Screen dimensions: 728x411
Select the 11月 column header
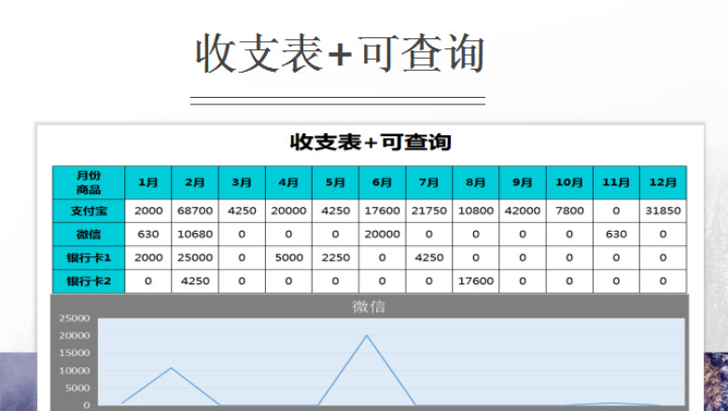[616, 183]
